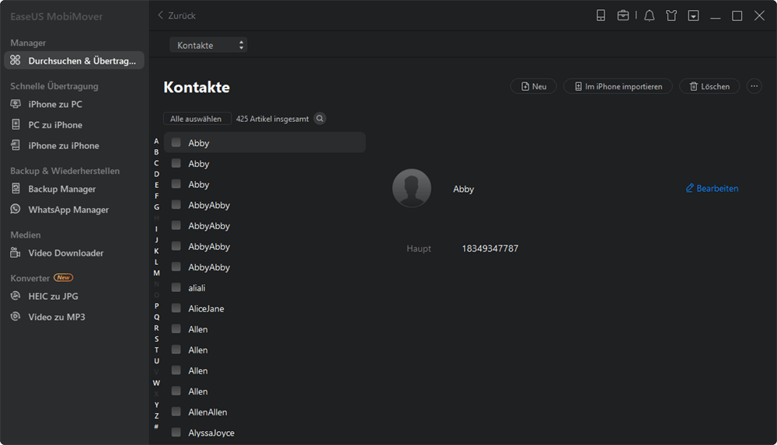
Task: Click the Durchsuchen & Übertragen grid icon
Action: click(x=16, y=61)
